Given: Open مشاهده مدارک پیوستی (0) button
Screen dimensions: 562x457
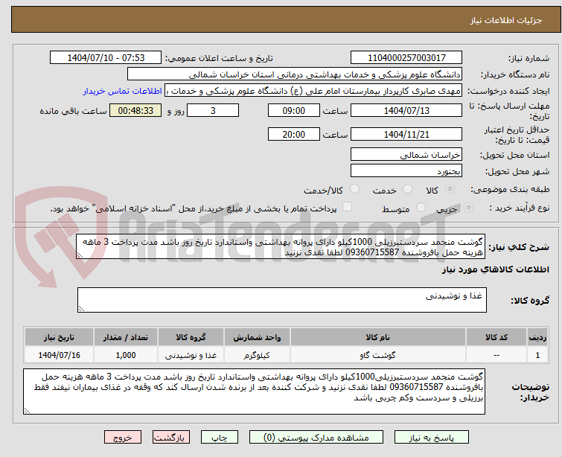Looking at the screenshot, I should pyautogui.click(x=316, y=438).
